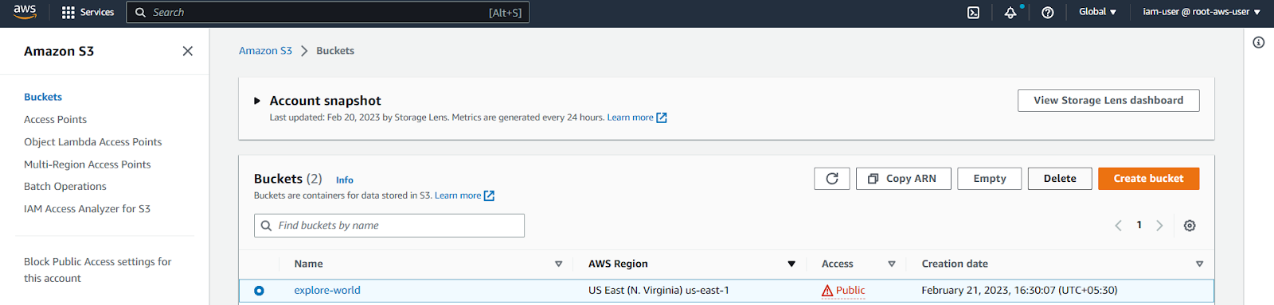Open the Services grid menu
This screenshot has height=305, width=1274.
point(88,12)
